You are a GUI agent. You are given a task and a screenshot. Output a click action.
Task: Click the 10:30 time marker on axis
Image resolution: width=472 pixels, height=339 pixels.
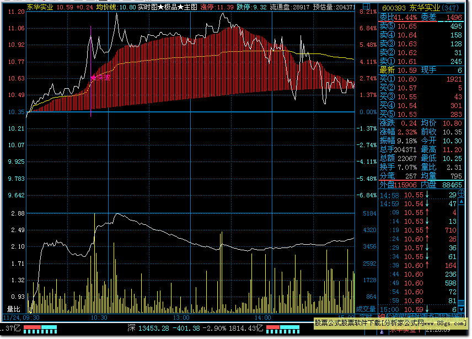coord(99,318)
